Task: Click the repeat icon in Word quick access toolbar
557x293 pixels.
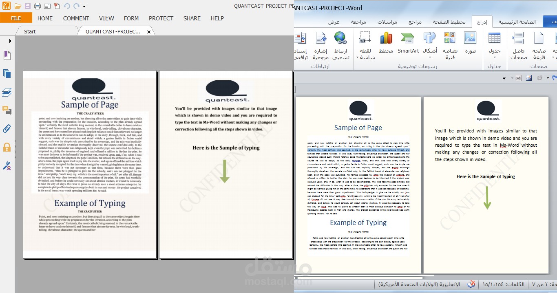Action: 539,78
